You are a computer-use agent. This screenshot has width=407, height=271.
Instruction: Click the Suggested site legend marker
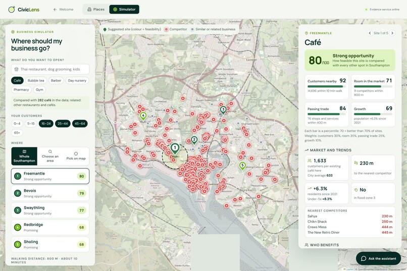click(x=105, y=29)
